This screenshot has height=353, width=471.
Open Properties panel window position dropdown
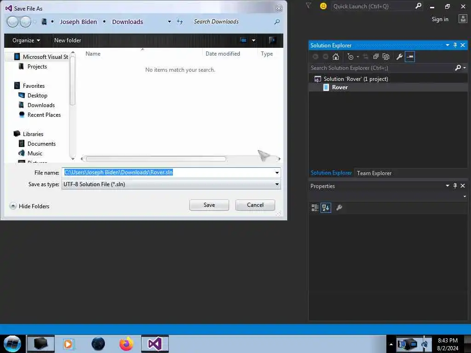[447, 186]
